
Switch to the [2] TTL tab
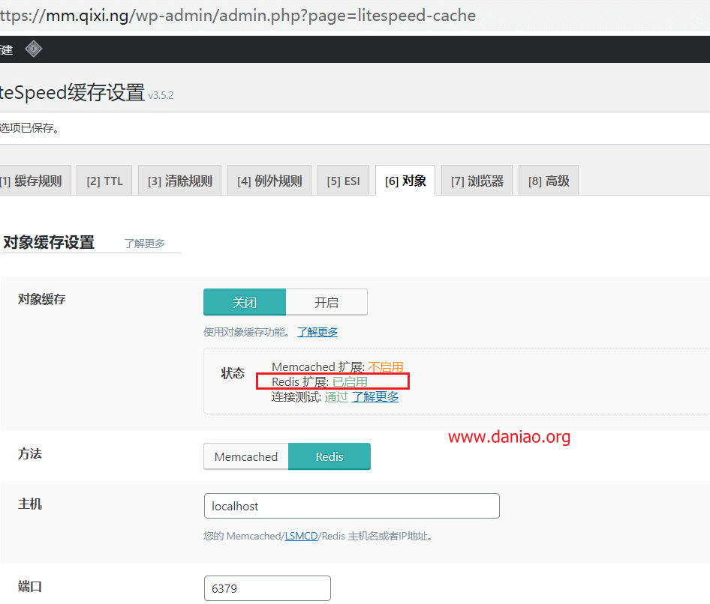pyautogui.click(x=104, y=181)
